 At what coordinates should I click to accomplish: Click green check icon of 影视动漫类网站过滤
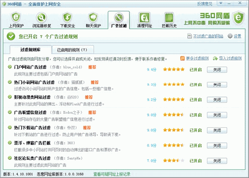coord(10,97)
